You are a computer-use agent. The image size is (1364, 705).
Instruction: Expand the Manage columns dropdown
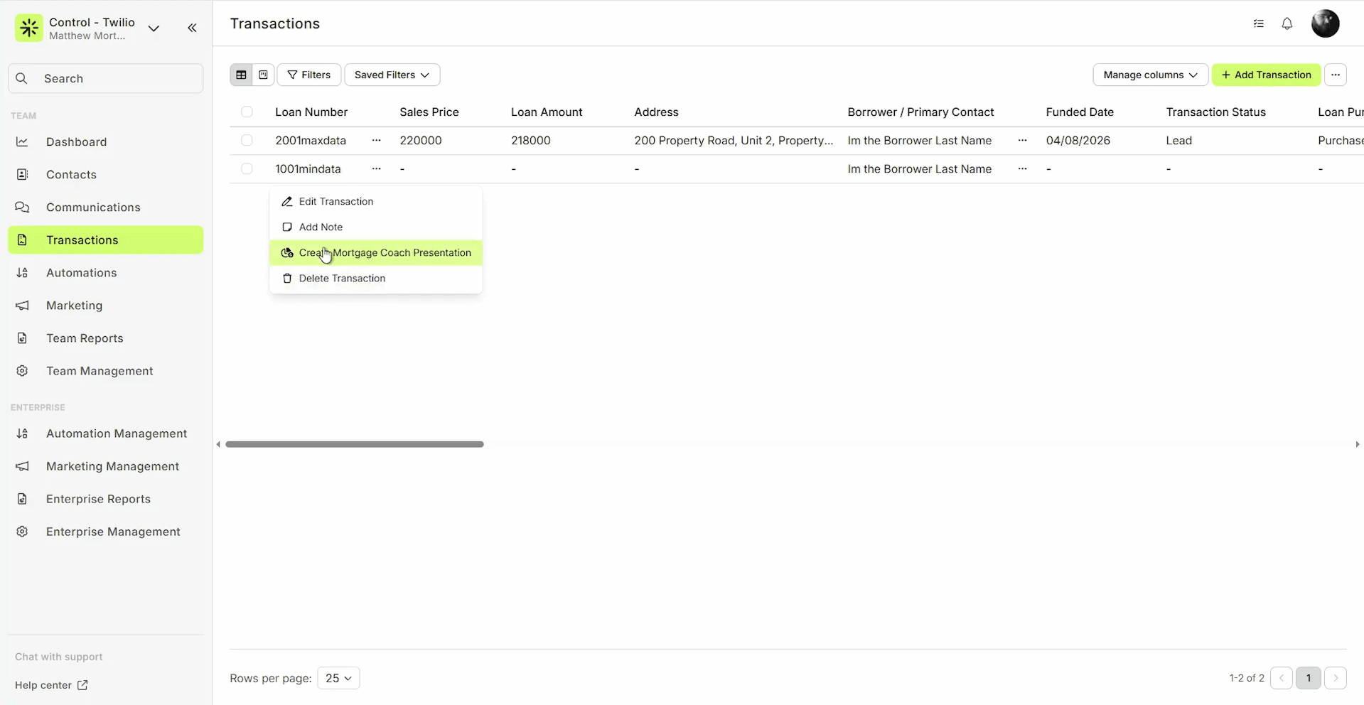click(x=1149, y=75)
